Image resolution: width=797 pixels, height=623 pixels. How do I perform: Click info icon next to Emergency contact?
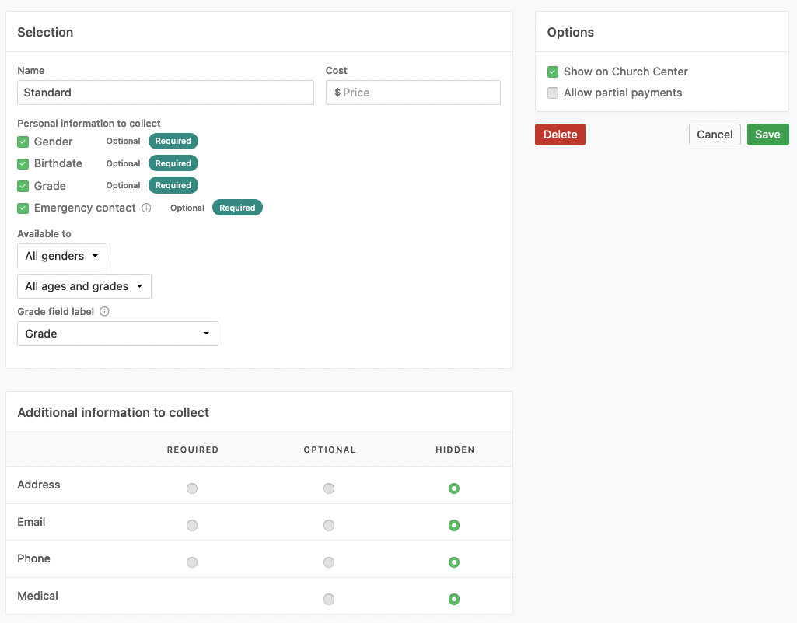point(146,208)
